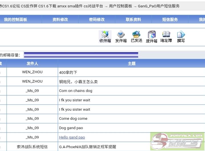Open the G.A-PhoeNiX战队撤销正规军提醒 message
The height and width of the screenshot is (151, 205).
(88, 147)
